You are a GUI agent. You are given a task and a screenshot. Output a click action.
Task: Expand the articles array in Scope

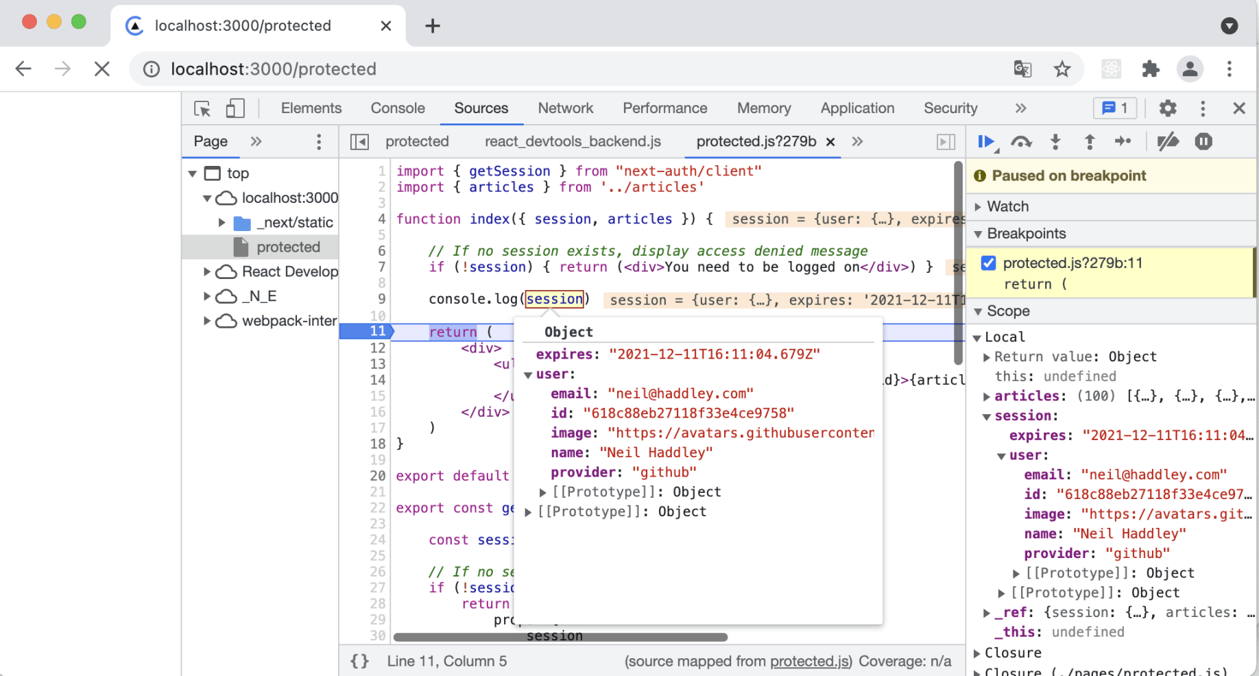pyautogui.click(x=987, y=396)
